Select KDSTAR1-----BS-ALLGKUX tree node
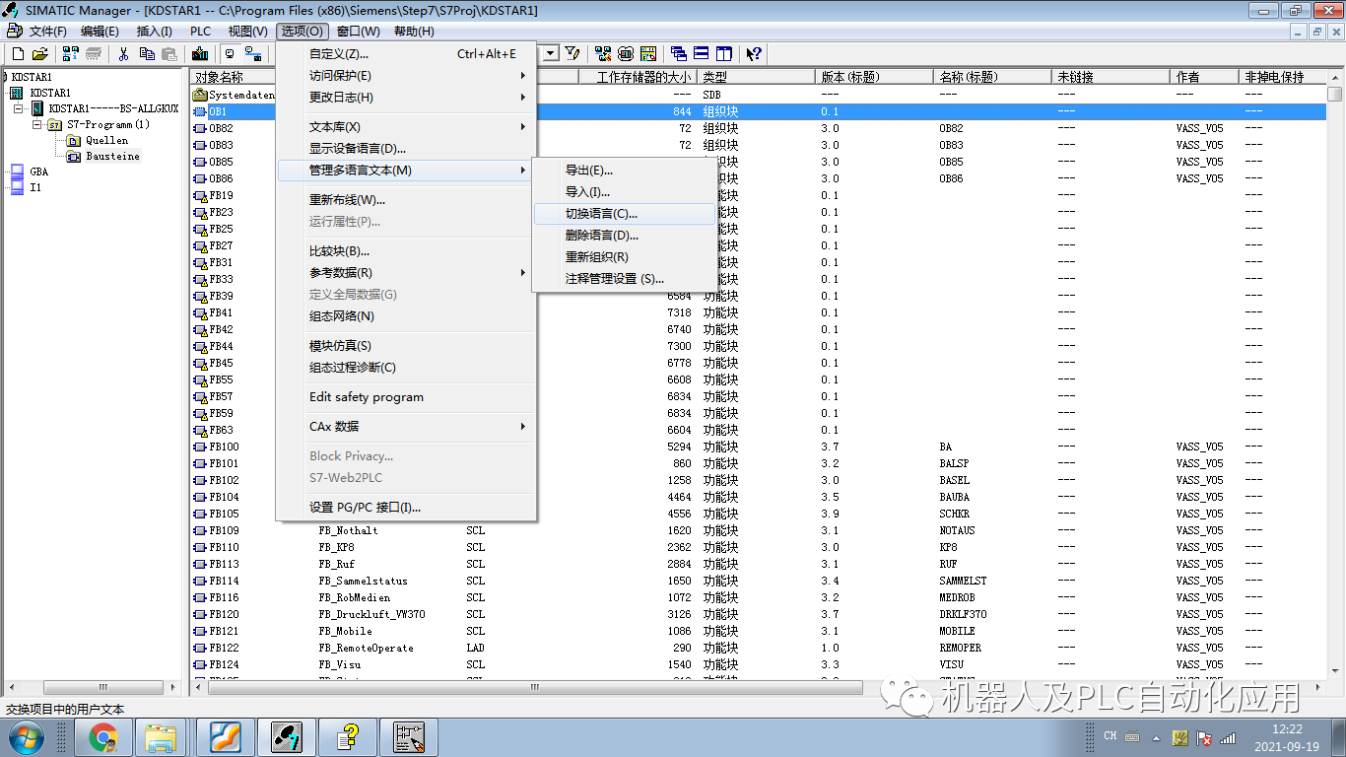This screenshot has height=757, width=1346. (x=113, y=108)
